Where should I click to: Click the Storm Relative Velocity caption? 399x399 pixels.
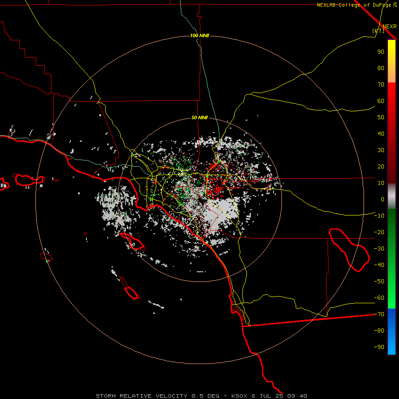[x=201, y=396]
